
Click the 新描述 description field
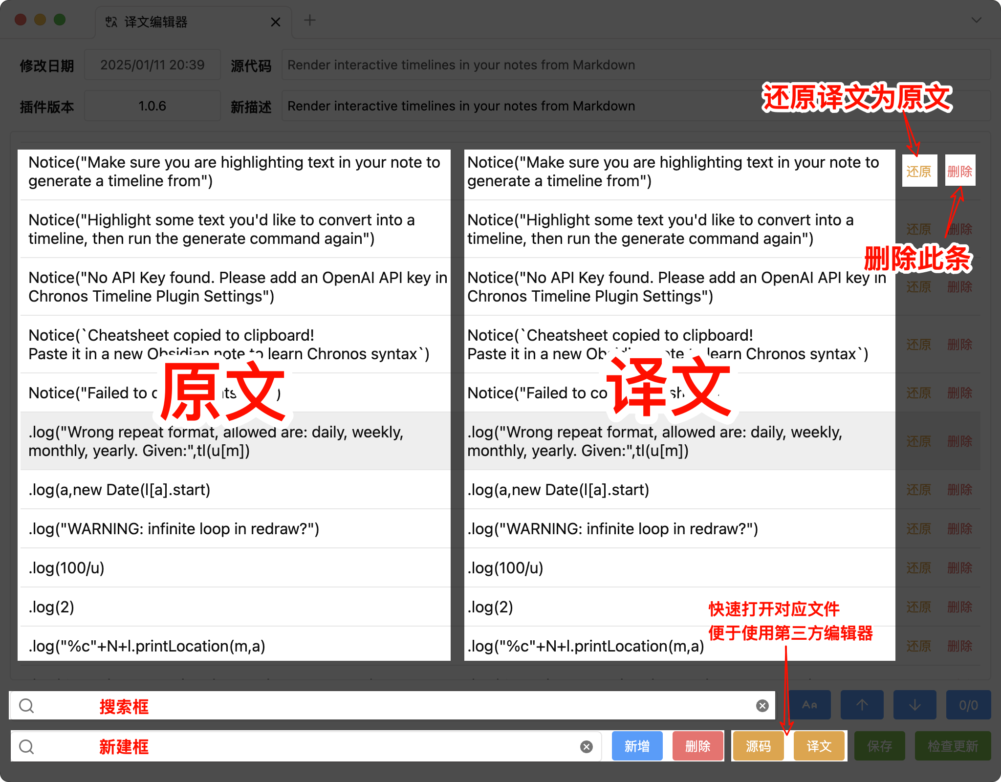636,106
